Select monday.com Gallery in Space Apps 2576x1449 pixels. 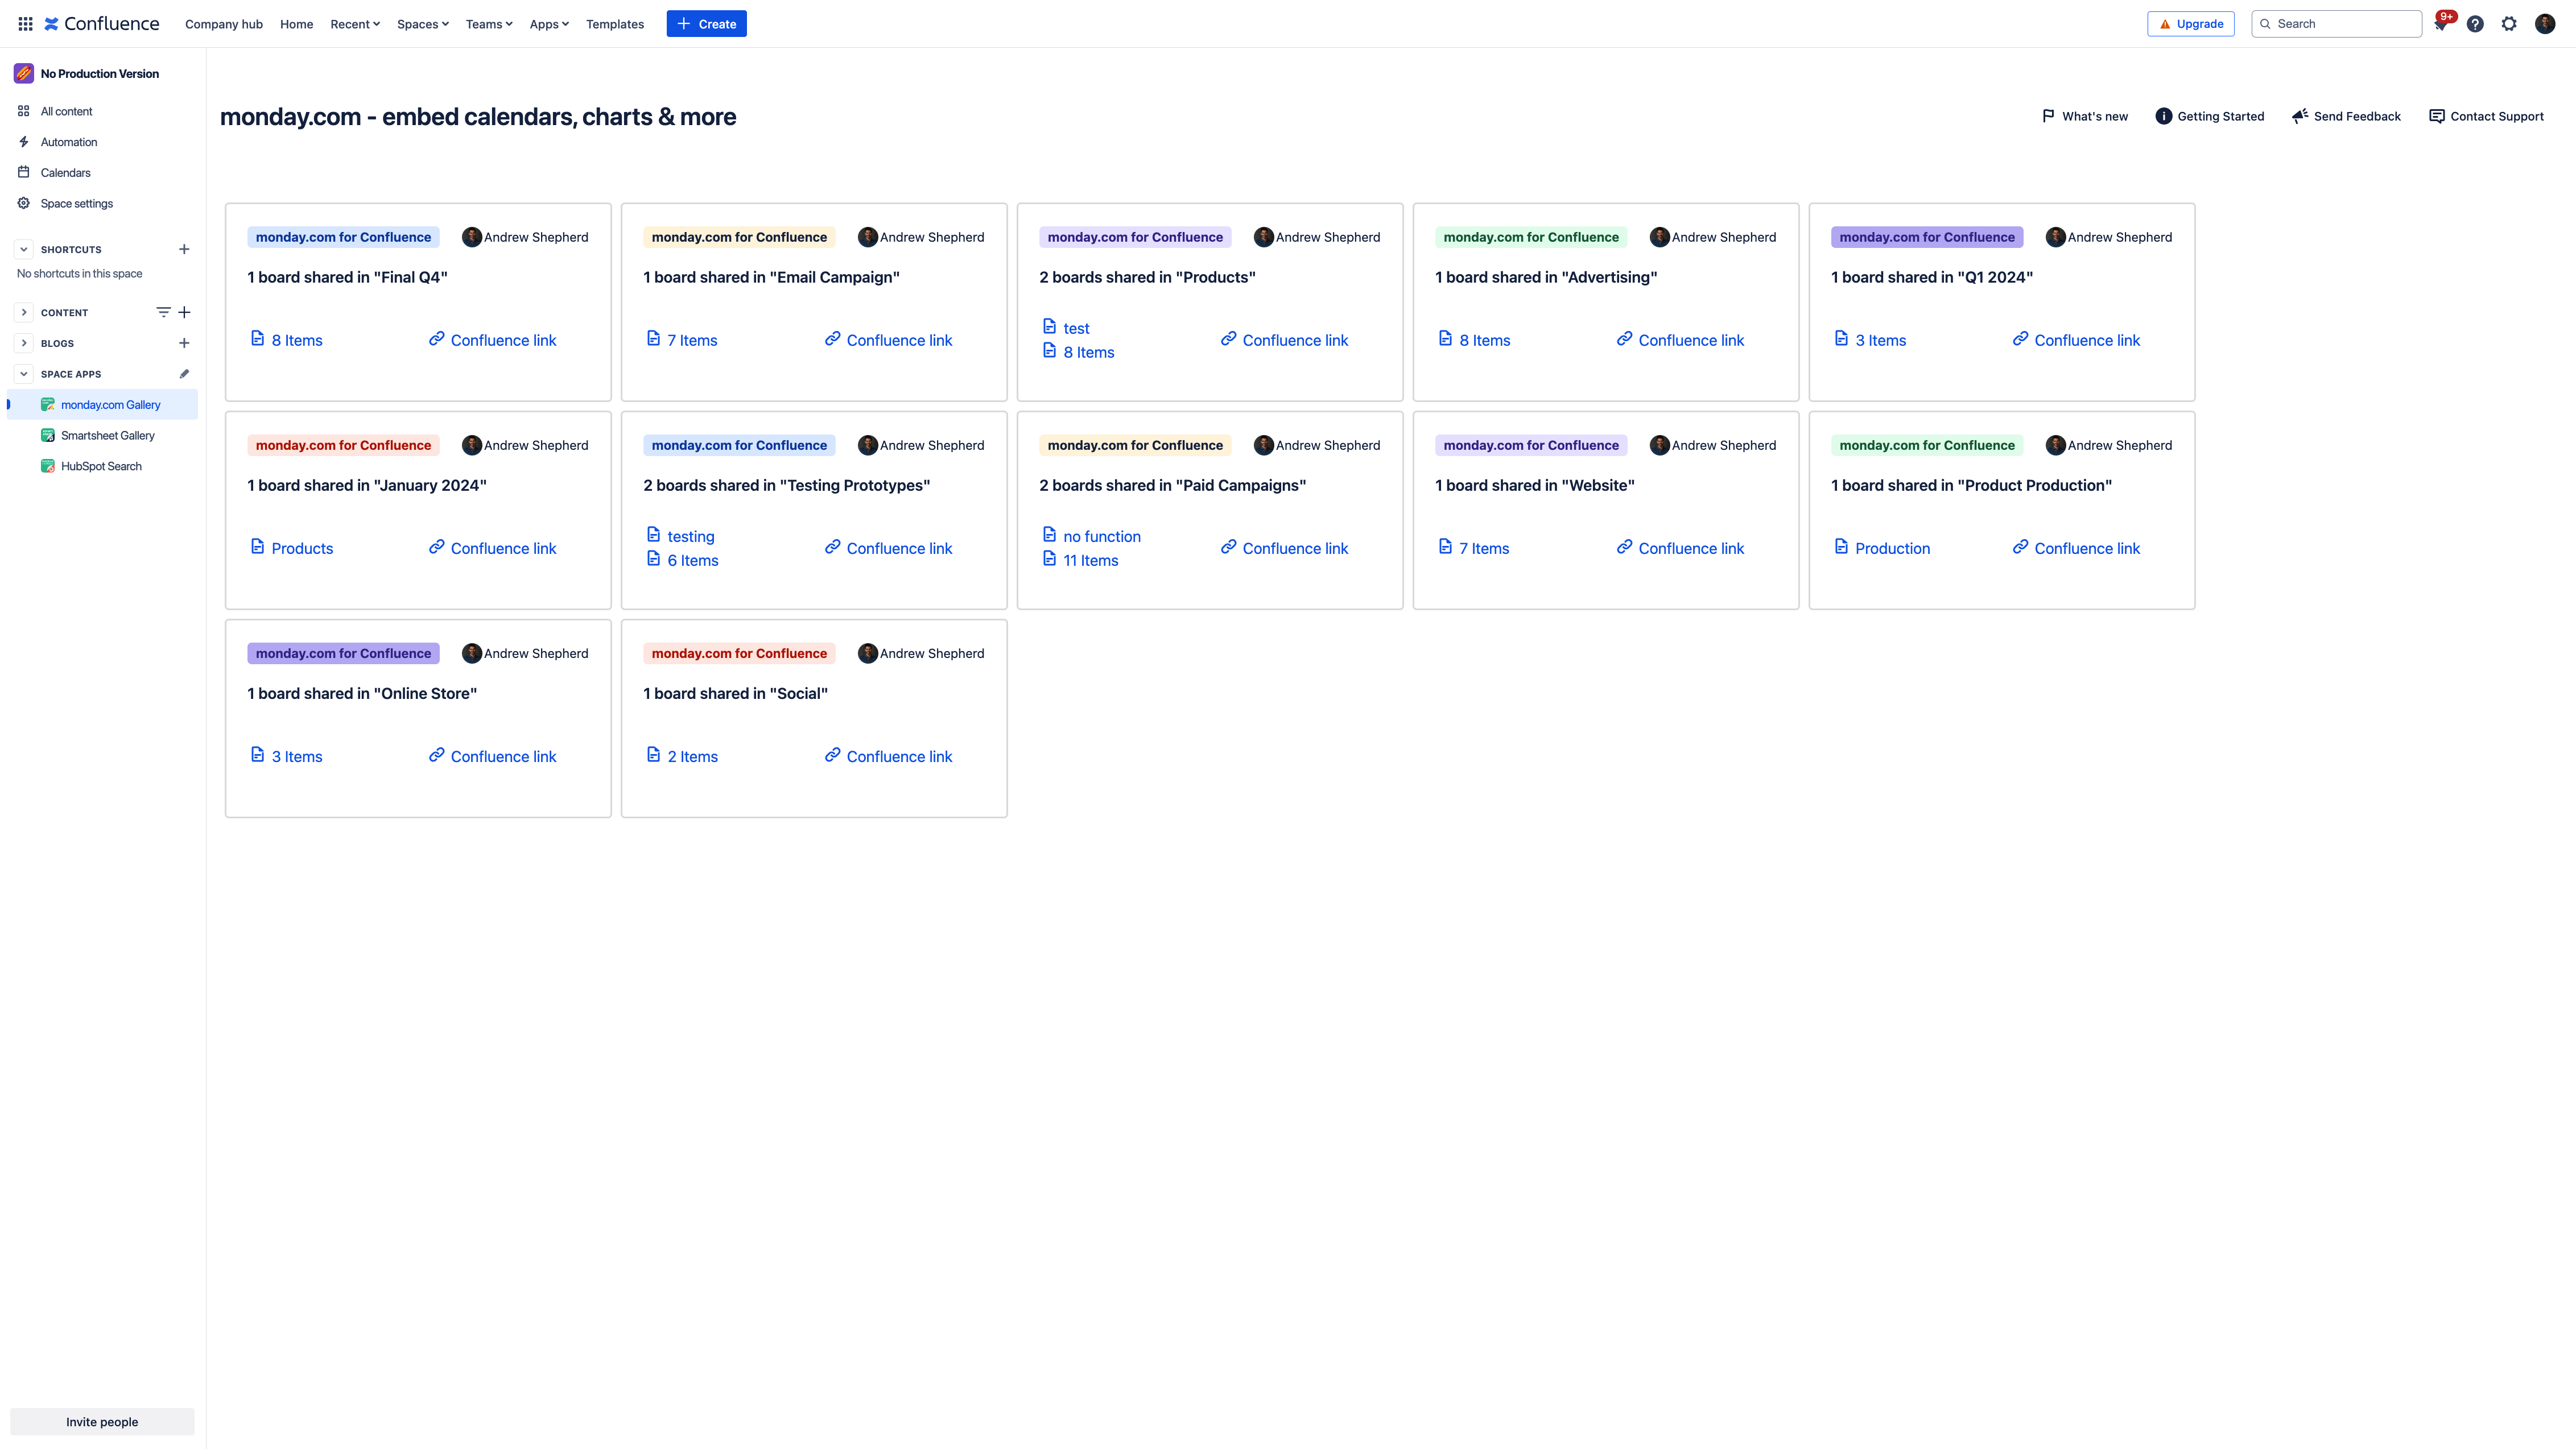102,405
